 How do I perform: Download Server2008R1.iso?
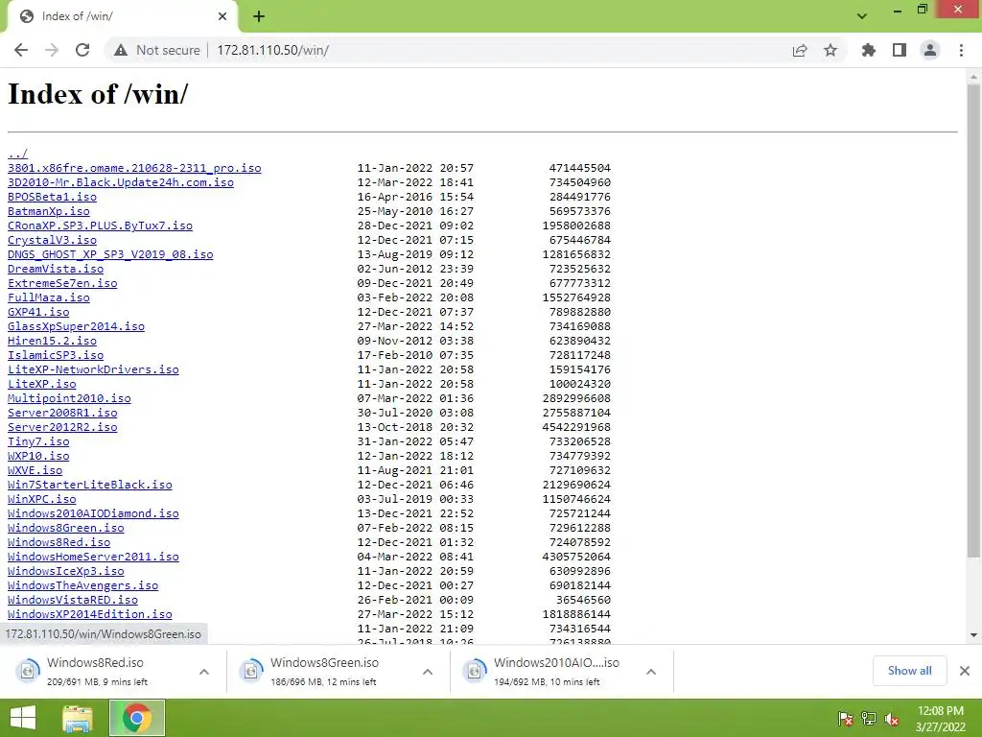[x=62, y=413]
